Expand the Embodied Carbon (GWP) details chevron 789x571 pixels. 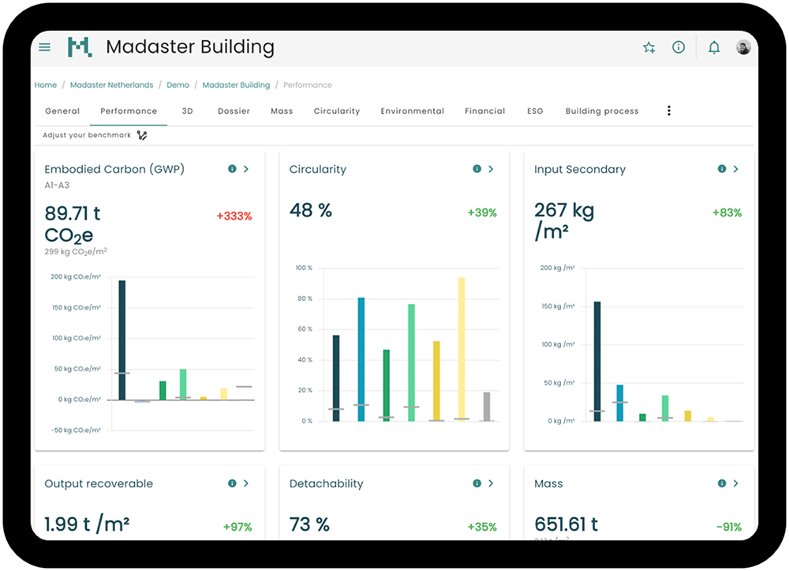[x=246, y=169]
